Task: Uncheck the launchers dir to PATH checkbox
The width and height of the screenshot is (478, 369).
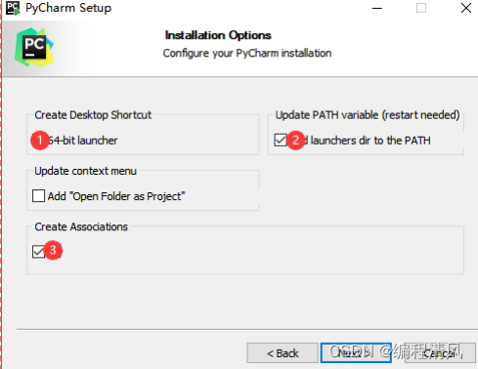Action: [281, 141]
